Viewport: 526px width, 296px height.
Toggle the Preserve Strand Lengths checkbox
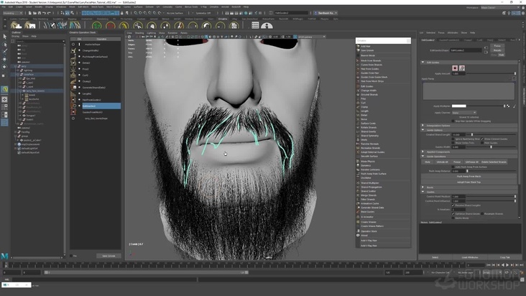(x=453, y=205)
